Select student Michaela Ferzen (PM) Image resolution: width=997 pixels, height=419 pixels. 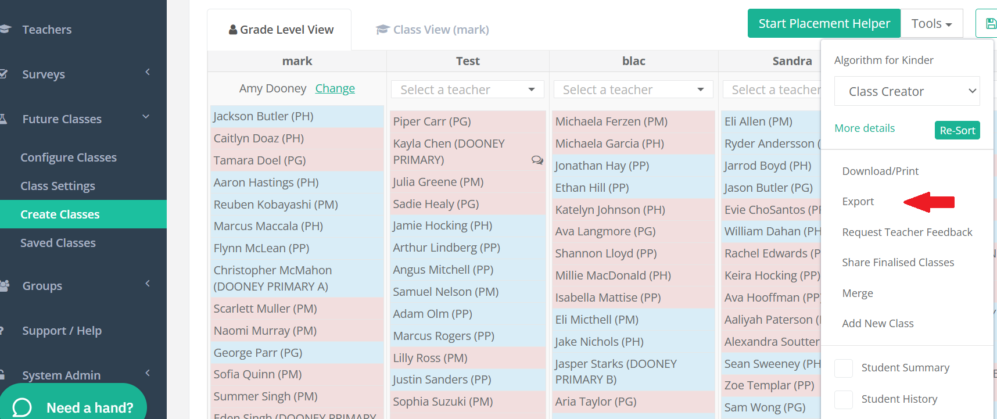633,121
